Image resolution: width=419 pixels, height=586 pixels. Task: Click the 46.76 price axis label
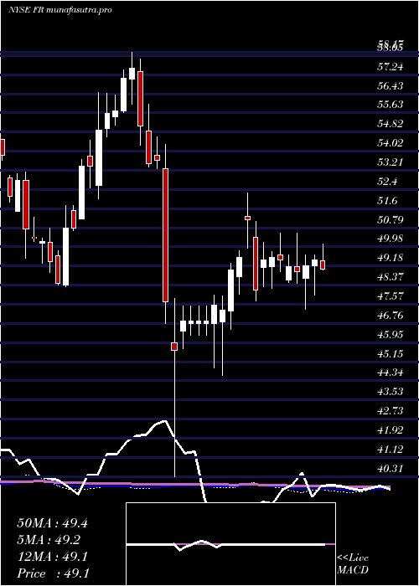click(391, 316)
